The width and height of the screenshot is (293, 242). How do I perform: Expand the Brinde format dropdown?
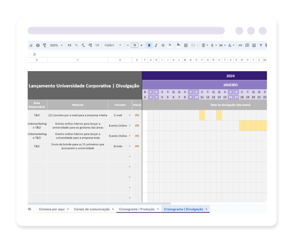pos(129,146)
